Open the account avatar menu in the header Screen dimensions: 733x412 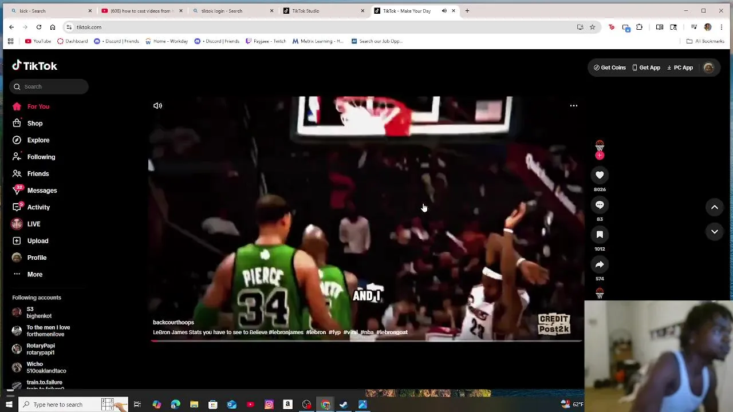point(708,68)
